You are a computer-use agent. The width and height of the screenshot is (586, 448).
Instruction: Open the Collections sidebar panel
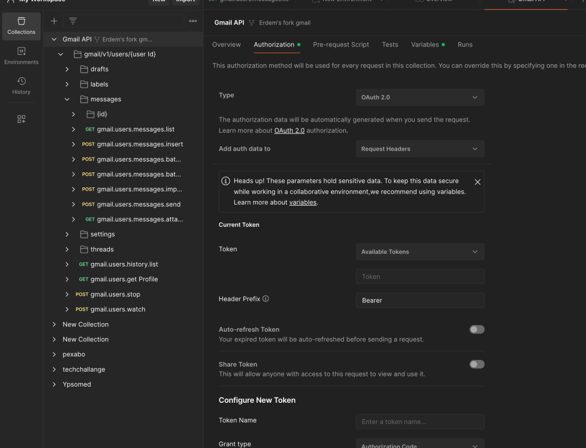[21, 26]
